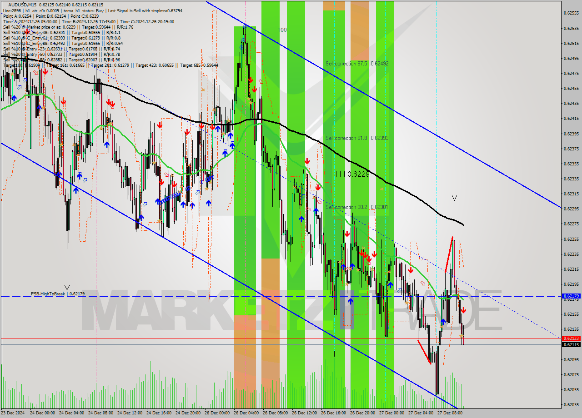The image size is (582, 418).
Task: Click the '24 Dec 16:00' time label
Action: 159,413
